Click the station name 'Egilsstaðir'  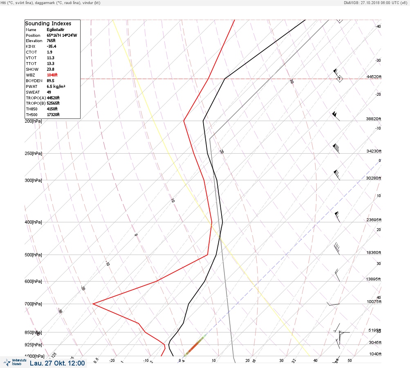[x=56, y=29]
